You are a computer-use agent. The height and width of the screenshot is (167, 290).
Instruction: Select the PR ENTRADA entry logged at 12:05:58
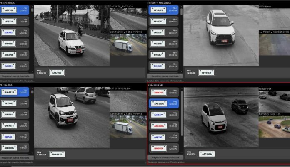pyautogui.click(x=15, y=21)
